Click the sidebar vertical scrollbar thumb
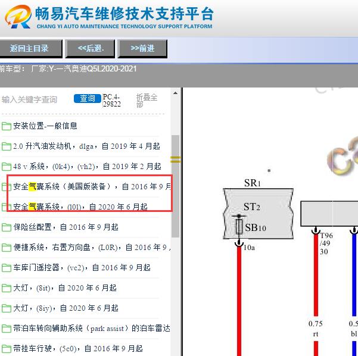Image resolution: width=358 pixels, height=356 pixels. pos(175,186)
